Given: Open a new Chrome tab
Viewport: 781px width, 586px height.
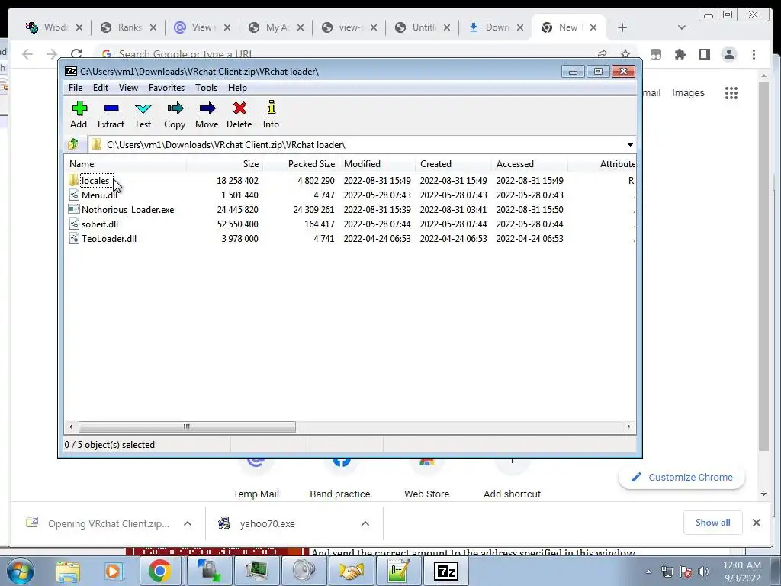Looking at the screenshot, I should (622, 27).
